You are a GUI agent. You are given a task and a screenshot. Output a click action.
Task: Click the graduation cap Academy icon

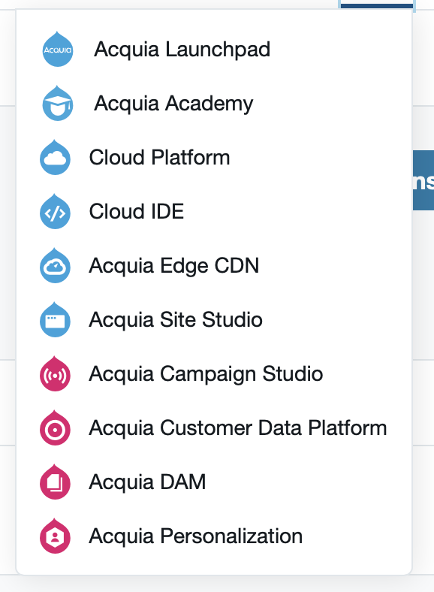pyautogui.click(x=57, y=103)
